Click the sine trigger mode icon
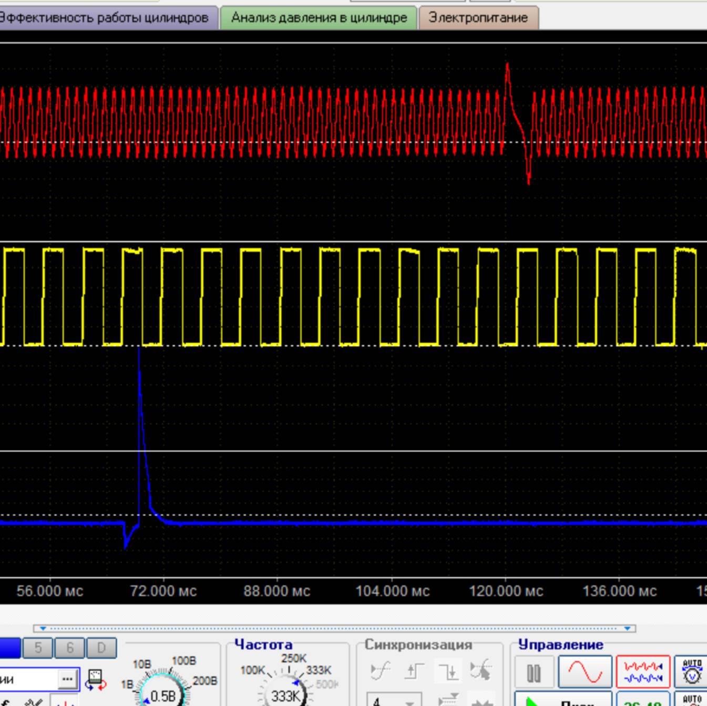This screenshot has height=706, width=707. tap(380, 671)
